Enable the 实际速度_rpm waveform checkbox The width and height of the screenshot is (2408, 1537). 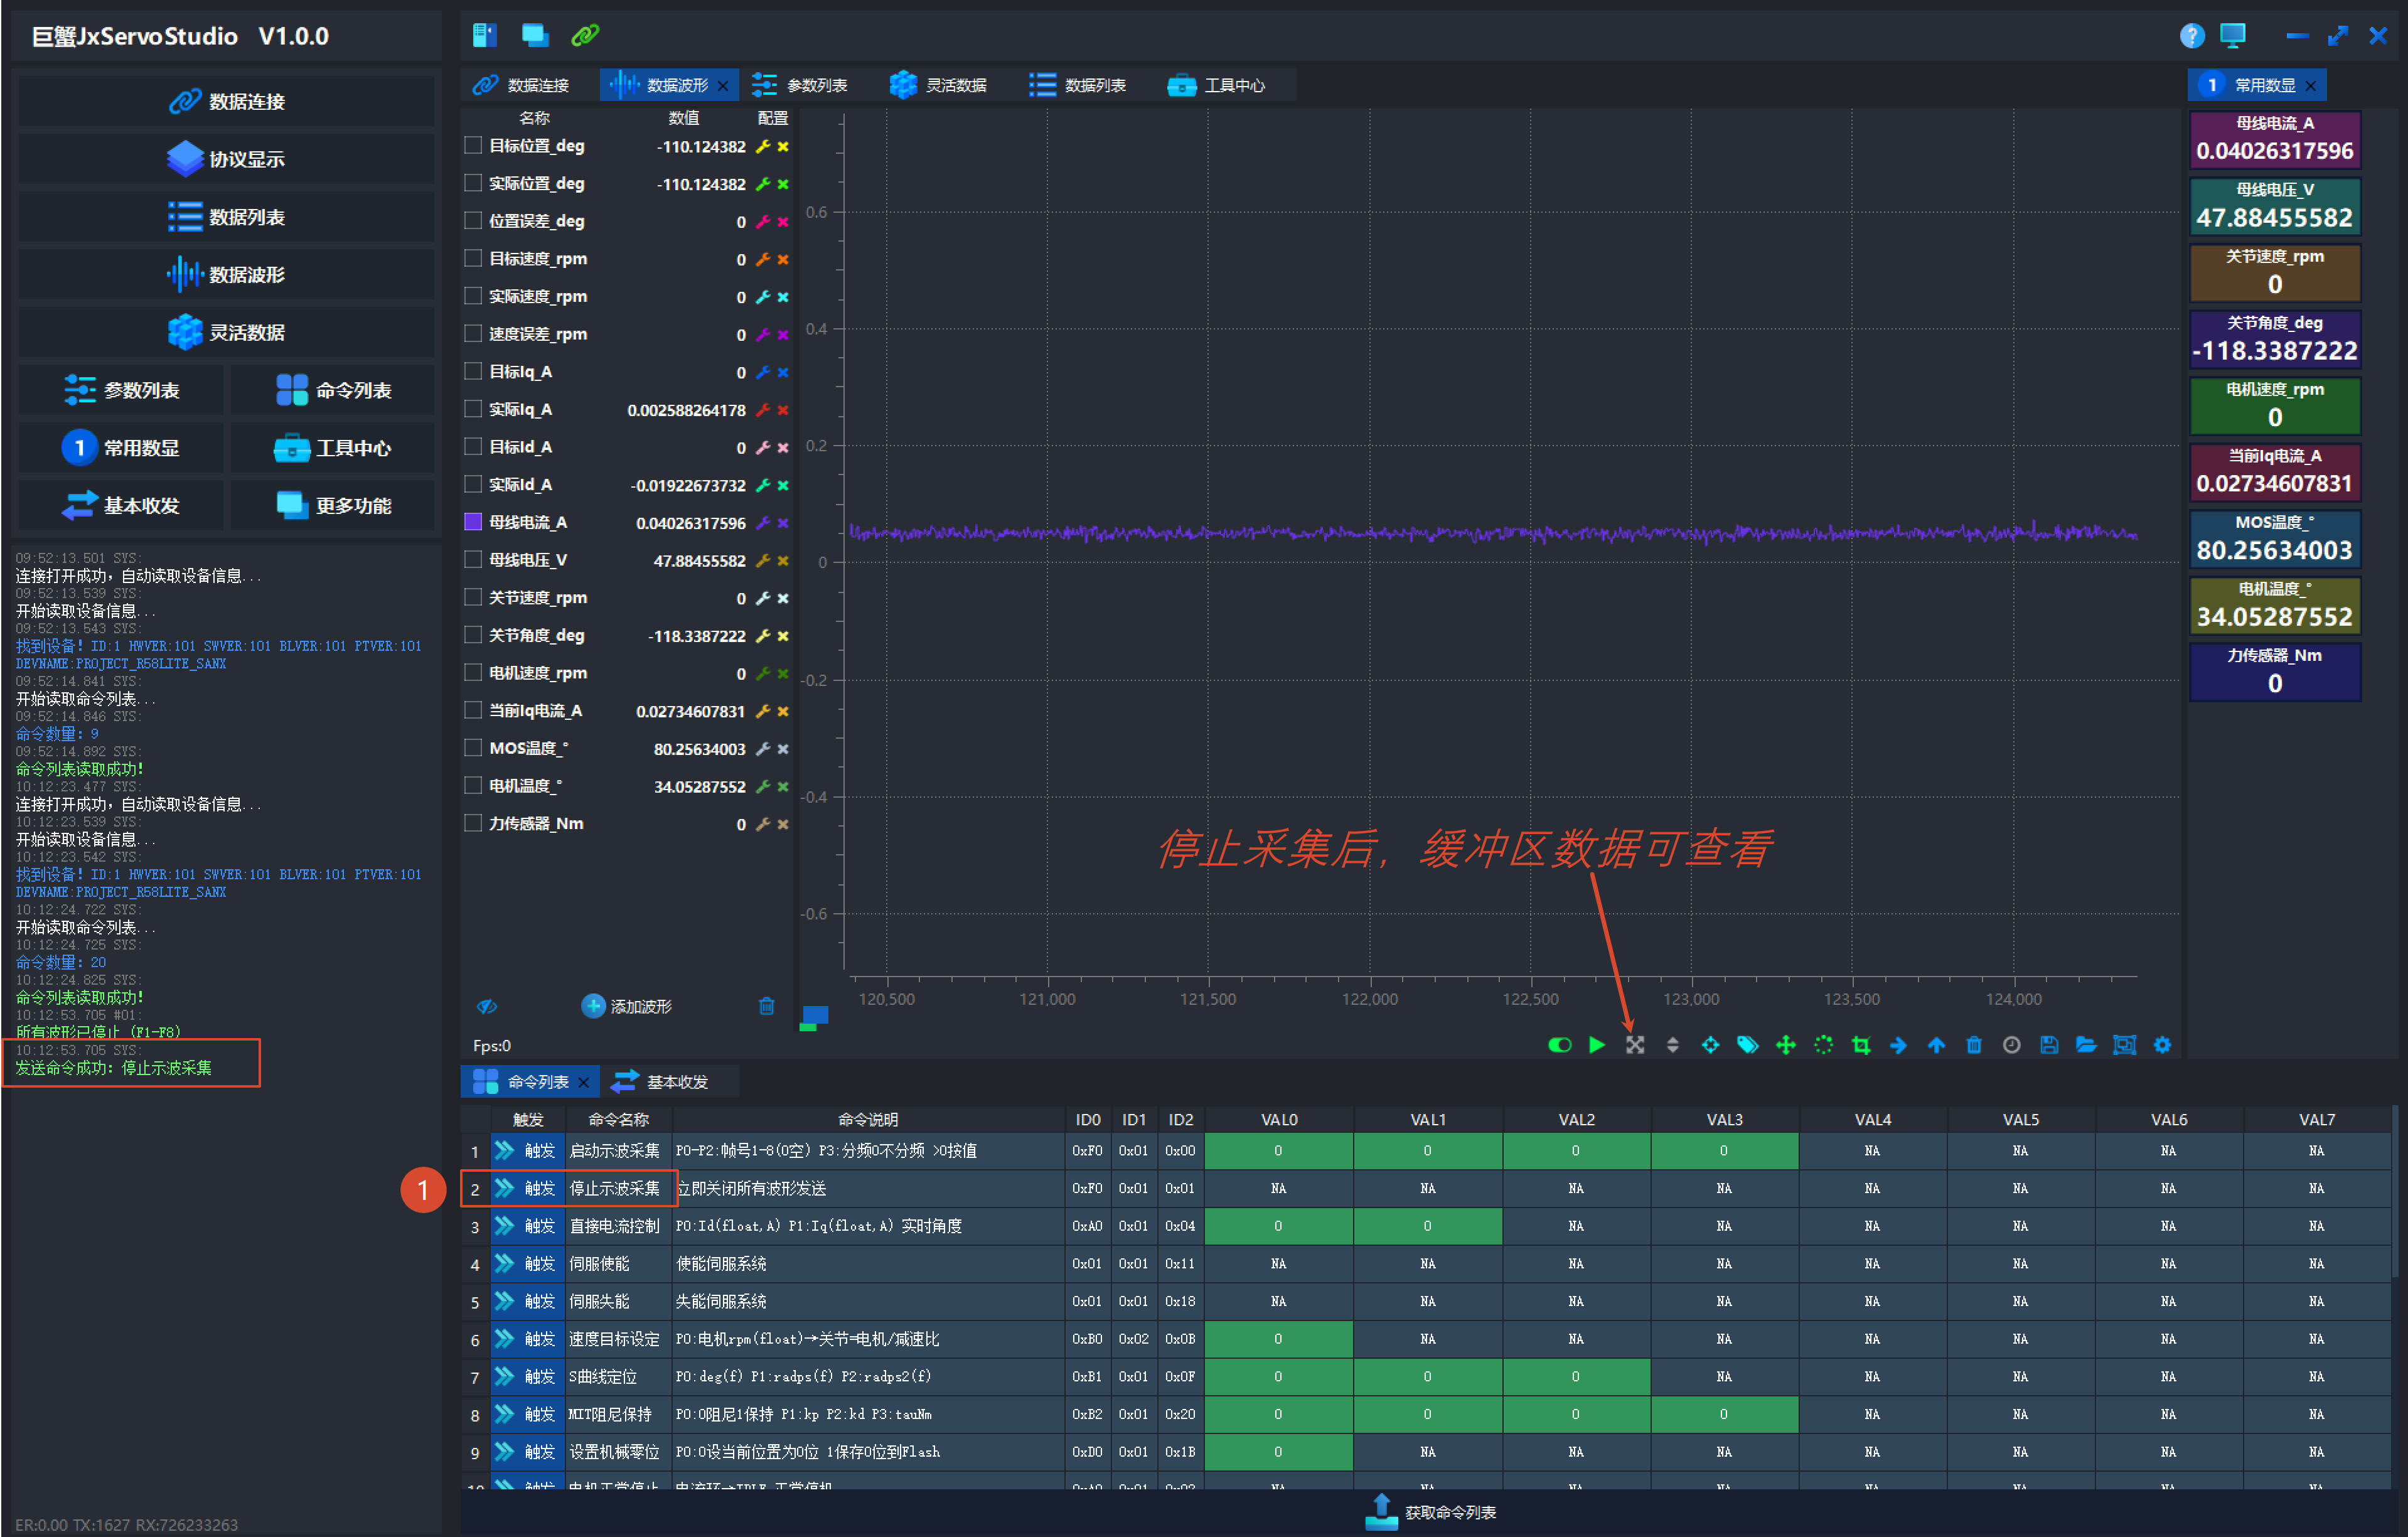[x=473, y=296]
